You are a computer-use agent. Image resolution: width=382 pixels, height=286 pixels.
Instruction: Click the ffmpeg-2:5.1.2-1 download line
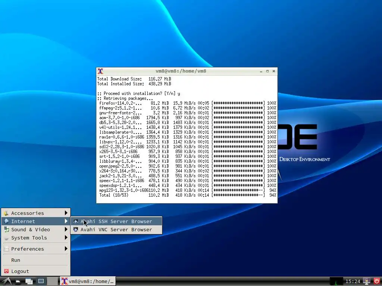point(187,108)
